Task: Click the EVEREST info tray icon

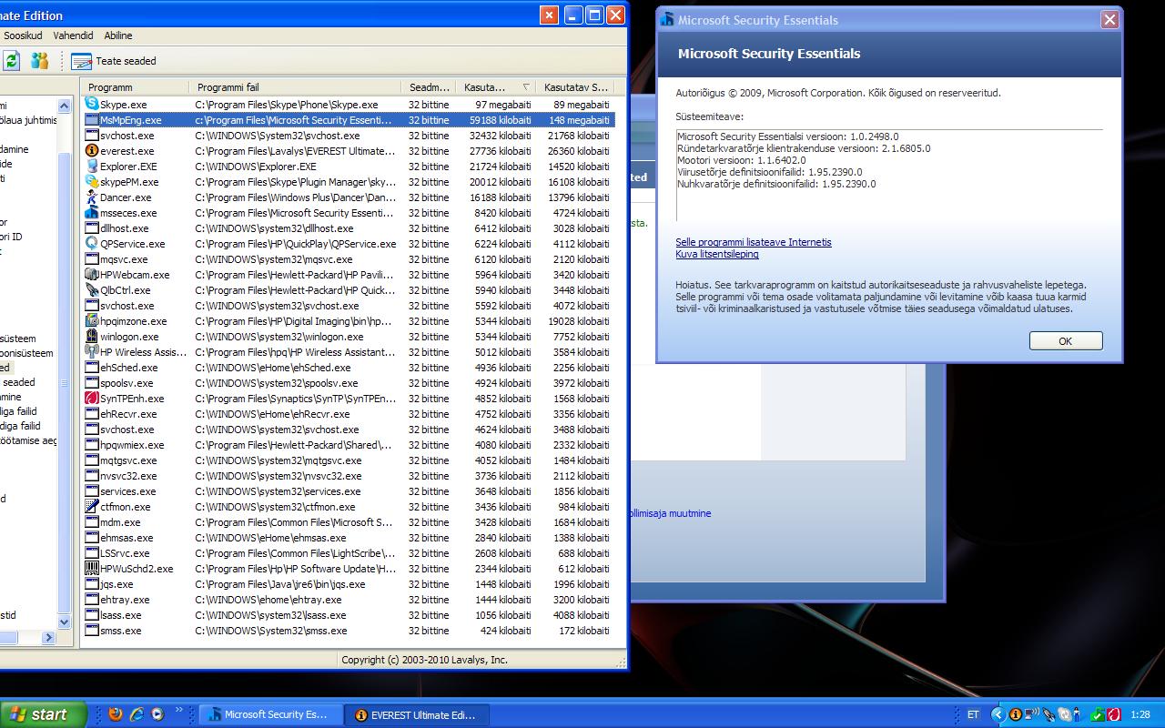Action: pos(1016,715)
